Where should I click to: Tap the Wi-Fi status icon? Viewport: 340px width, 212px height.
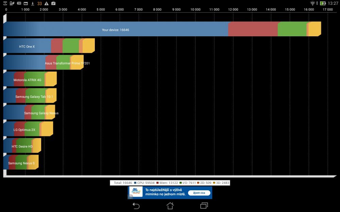click(312, 3)
